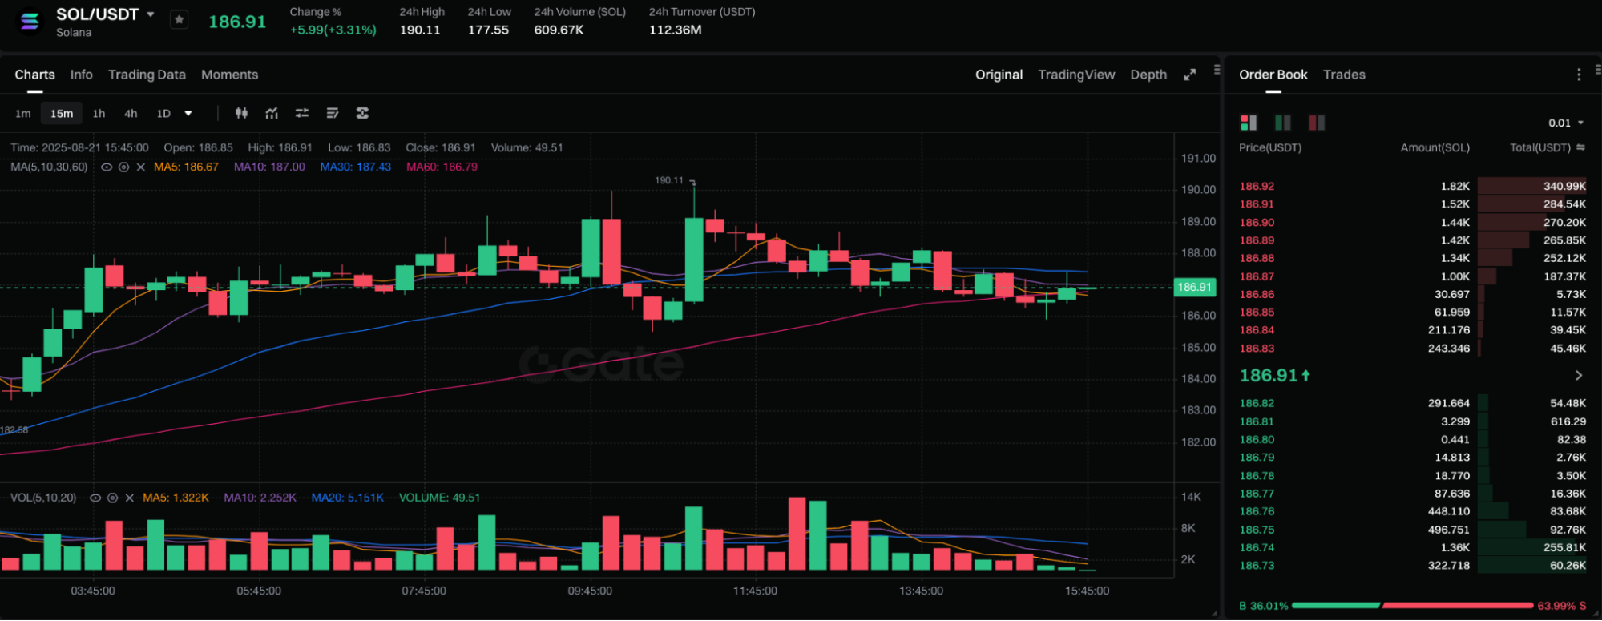Open the 0.01 price precision dropdown

[1566, 123]
